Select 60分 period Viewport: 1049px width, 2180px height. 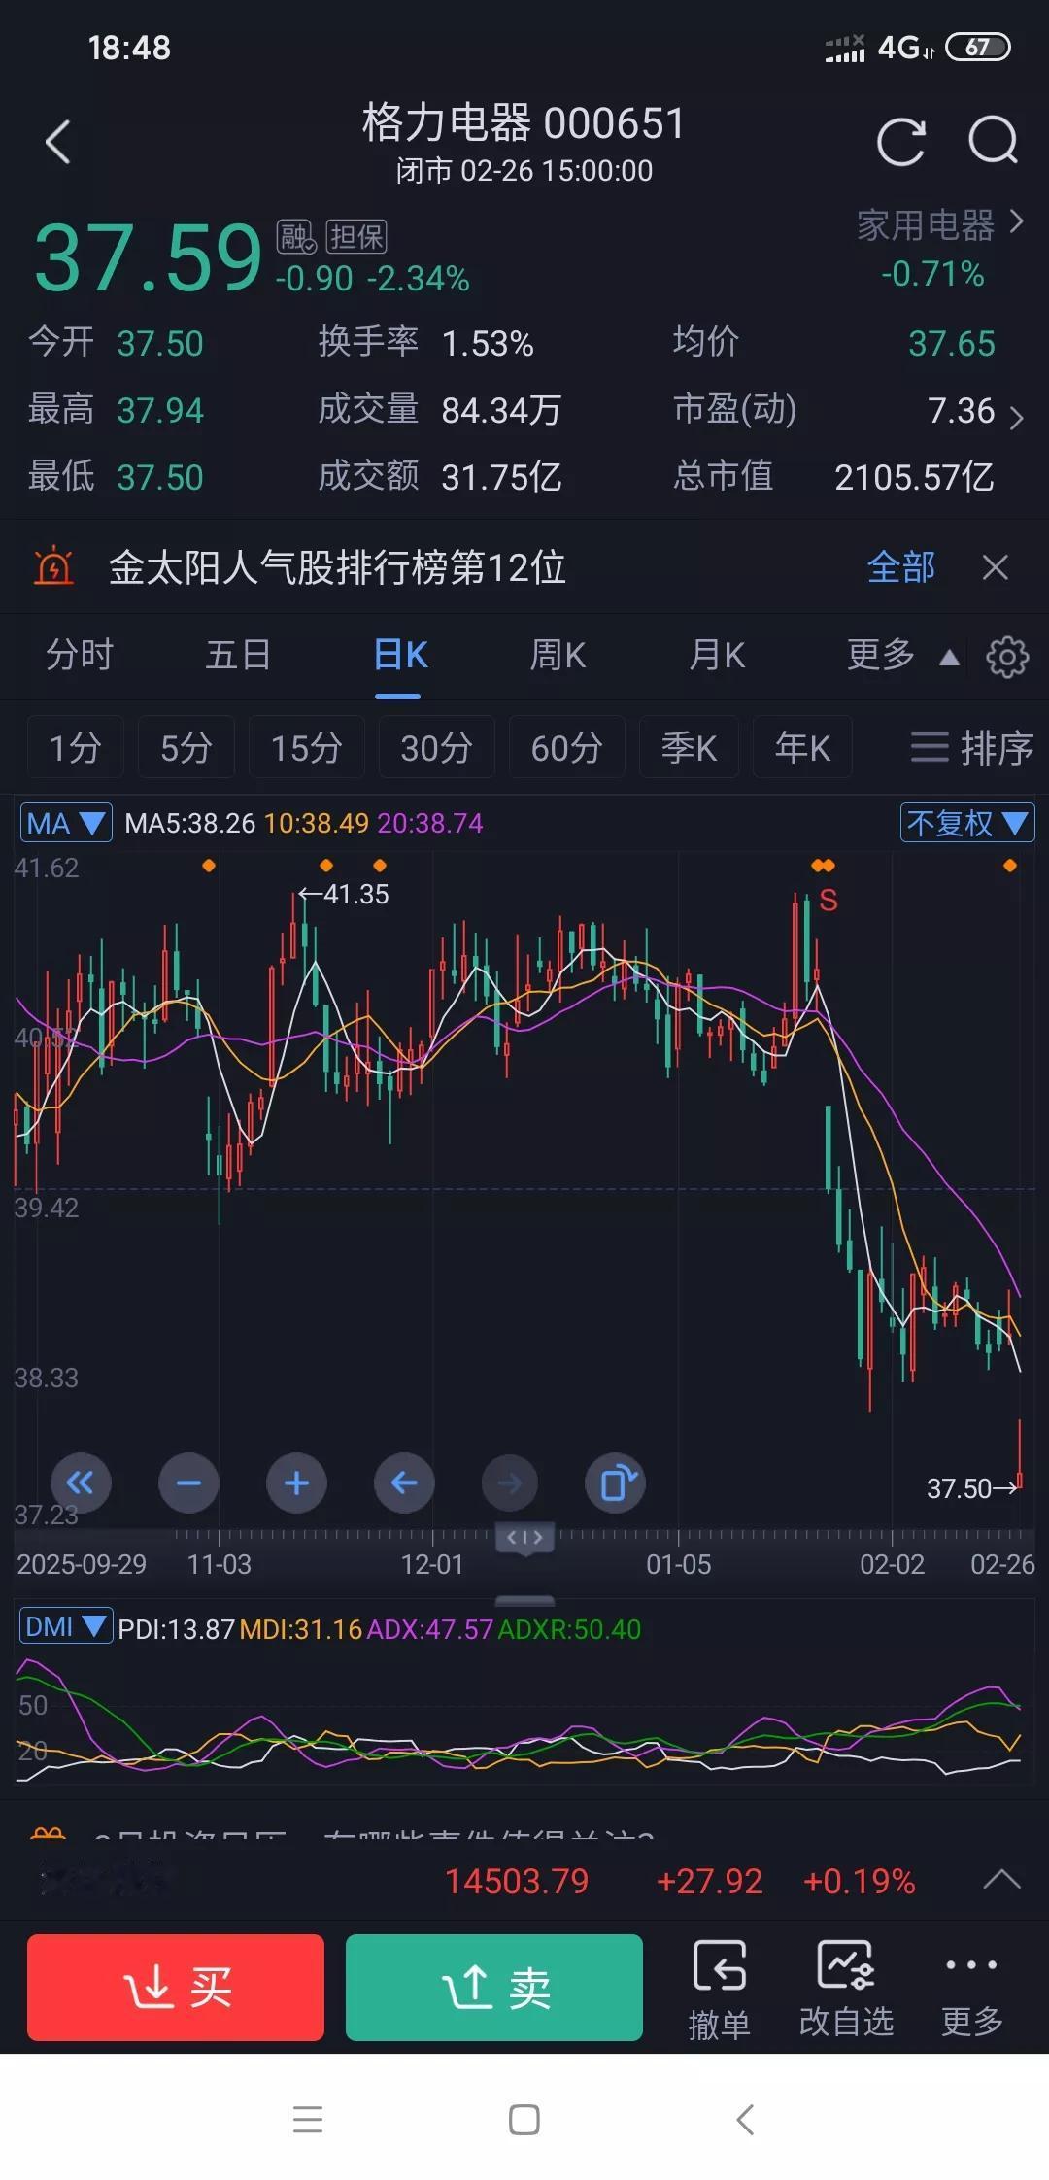pyautogui.click(x=567, y=747)
